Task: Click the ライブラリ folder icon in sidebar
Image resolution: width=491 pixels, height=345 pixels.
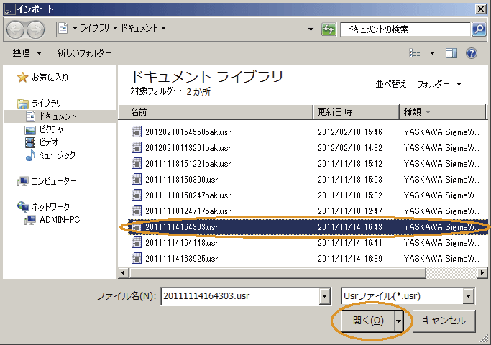Action: pos(23,103)
